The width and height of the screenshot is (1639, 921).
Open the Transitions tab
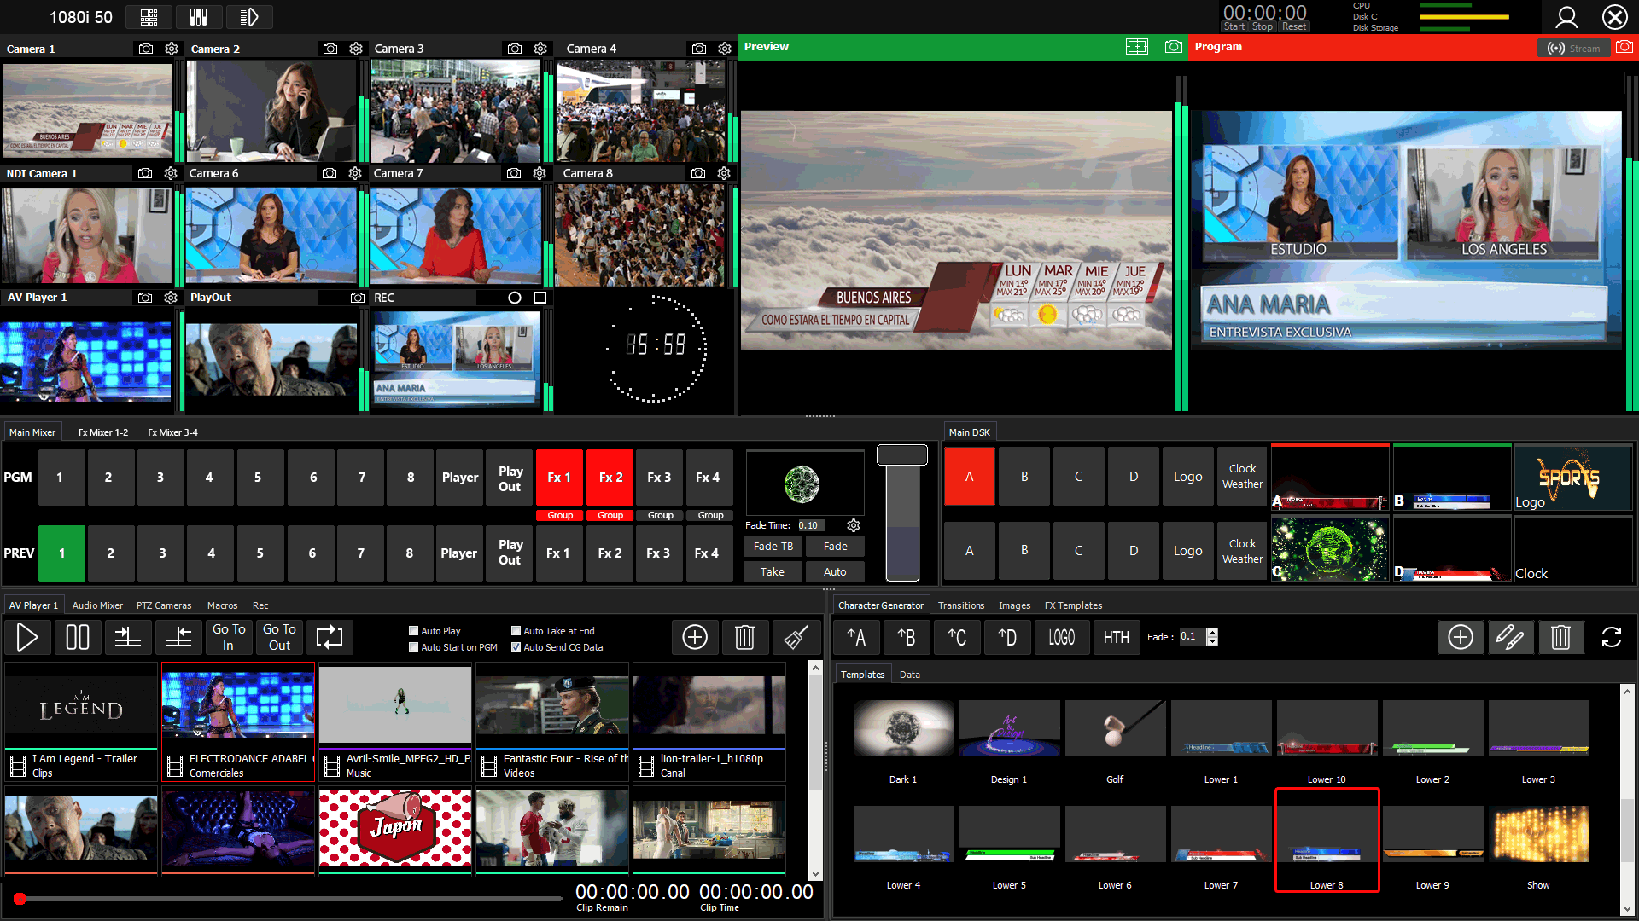coord(960,605)
